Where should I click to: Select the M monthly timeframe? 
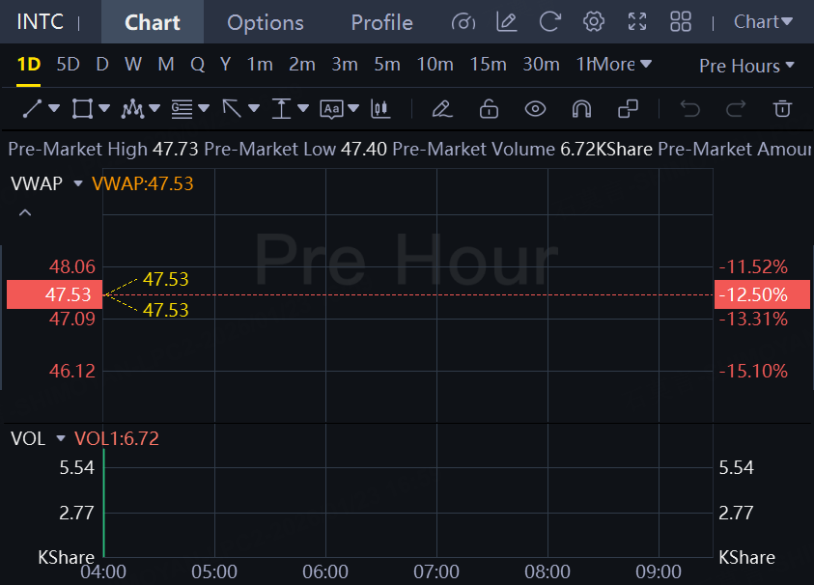[166, 65]
